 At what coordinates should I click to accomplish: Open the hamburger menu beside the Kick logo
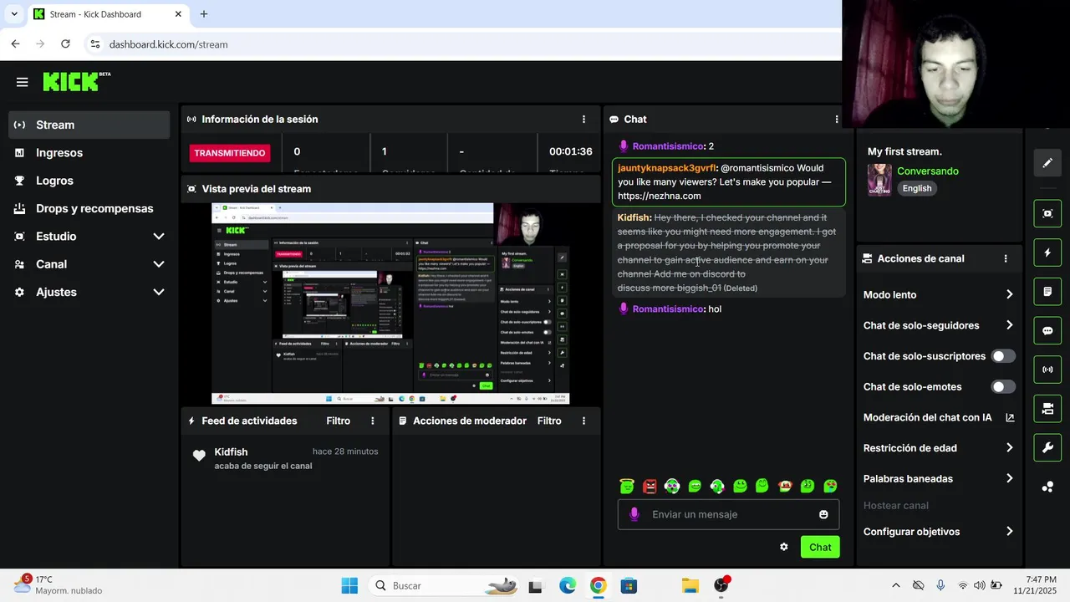coord(23,82)
